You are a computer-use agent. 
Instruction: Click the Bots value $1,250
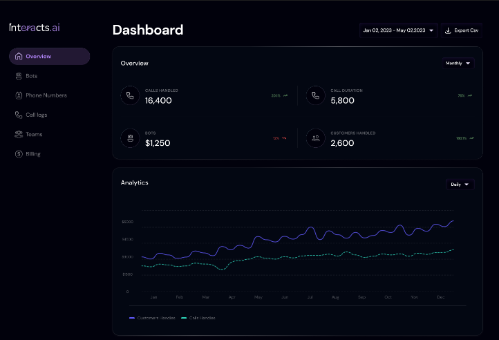click(158, 143)
